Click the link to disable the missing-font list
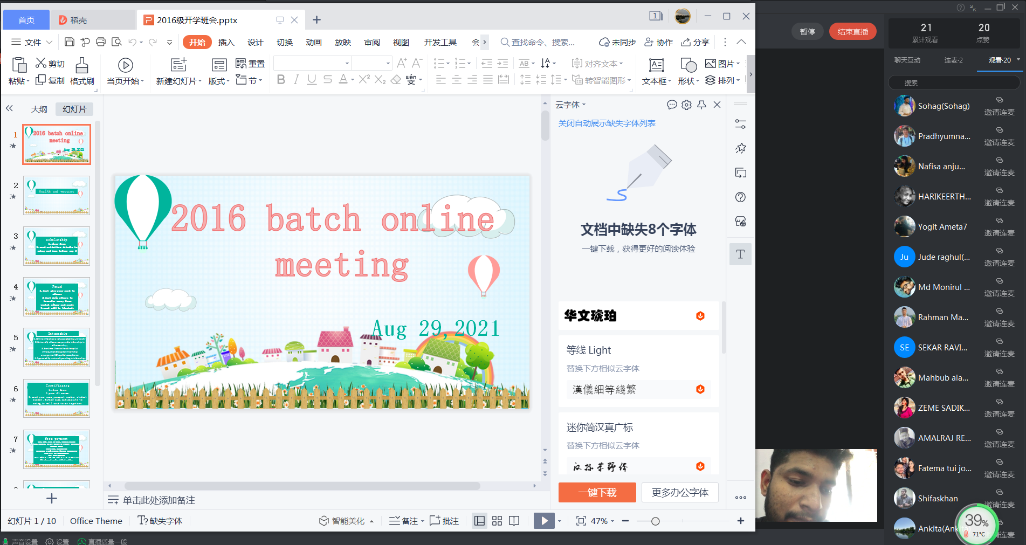 (607, 123)
